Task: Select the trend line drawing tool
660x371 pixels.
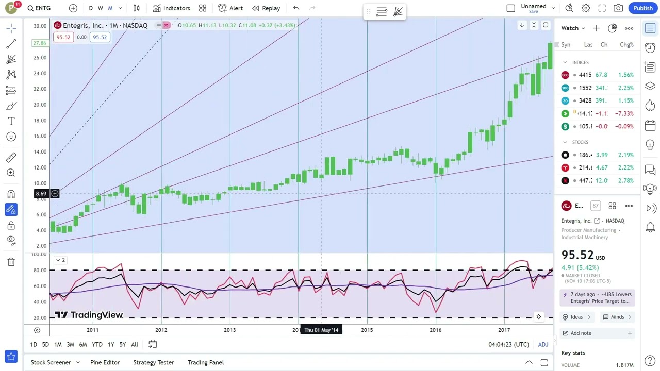Action: [x=11, y=44]
